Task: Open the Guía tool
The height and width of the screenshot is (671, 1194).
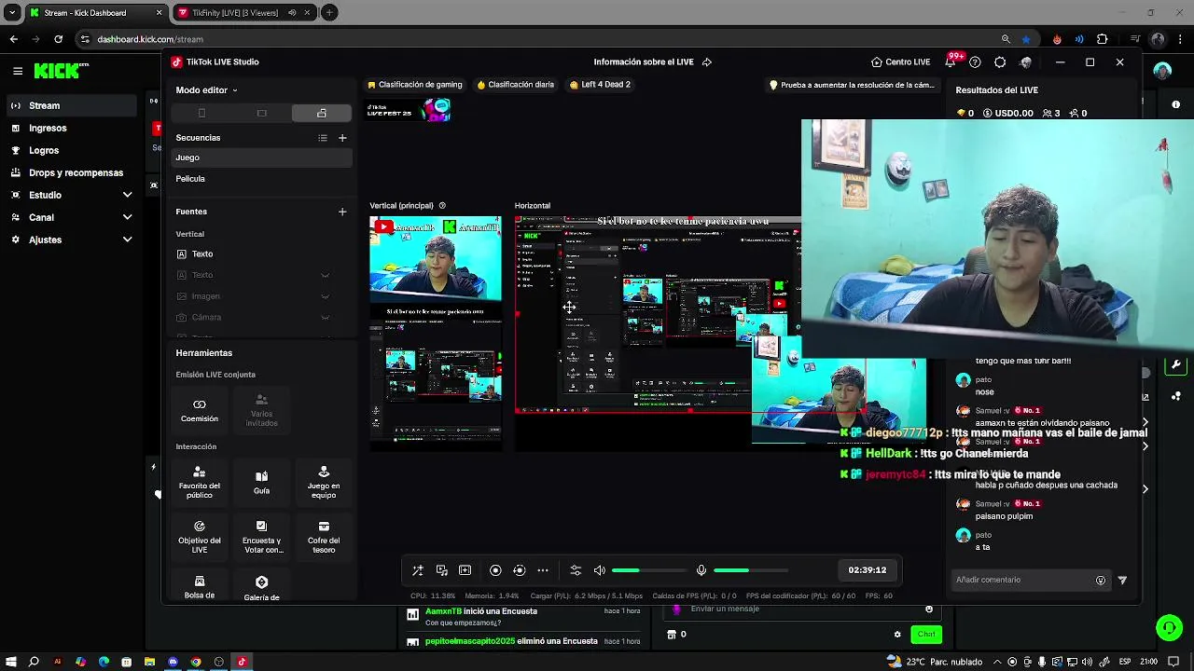Action: 261,483
